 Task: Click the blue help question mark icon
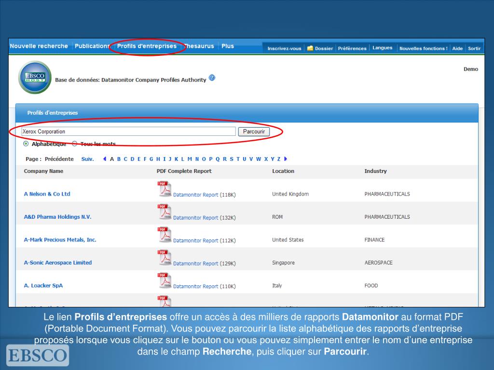click(x=212, y=78)
